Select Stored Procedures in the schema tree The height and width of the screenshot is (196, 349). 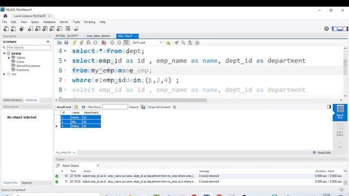click(x=28, y=66)
